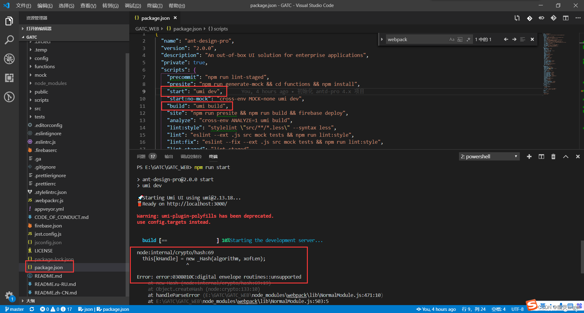Collapse the GATC folder section
This screenshot has height=313, width=584.
(x=74, y=37)
